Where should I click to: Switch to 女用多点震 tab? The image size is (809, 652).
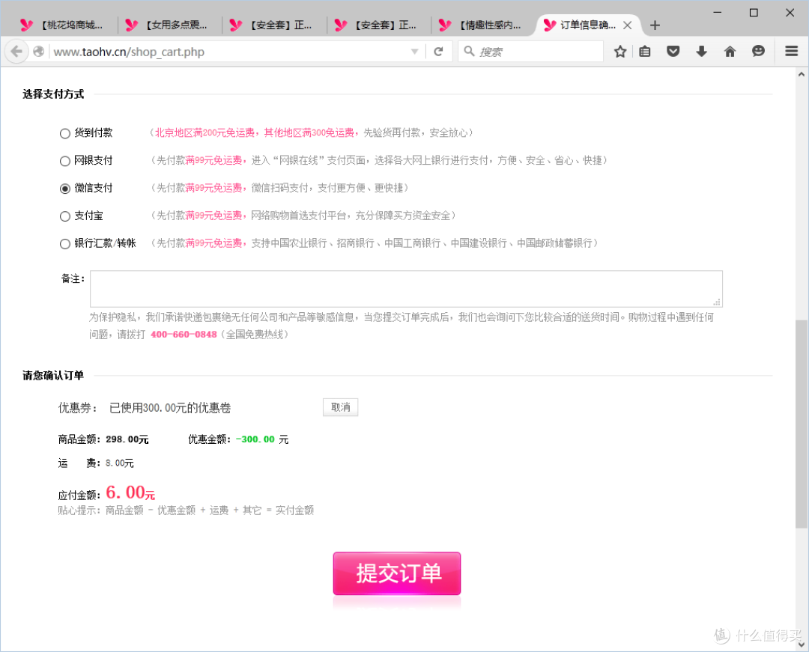click(170, 25)
